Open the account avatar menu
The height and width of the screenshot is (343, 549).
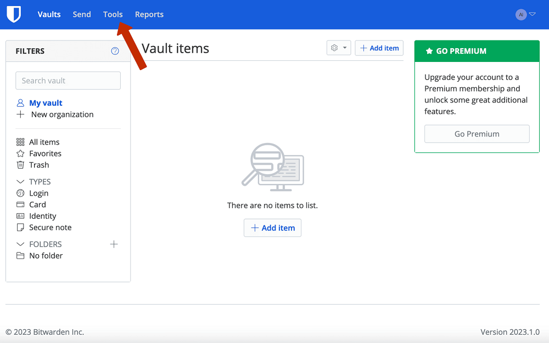pyautogui.click(x=525, y=14)
